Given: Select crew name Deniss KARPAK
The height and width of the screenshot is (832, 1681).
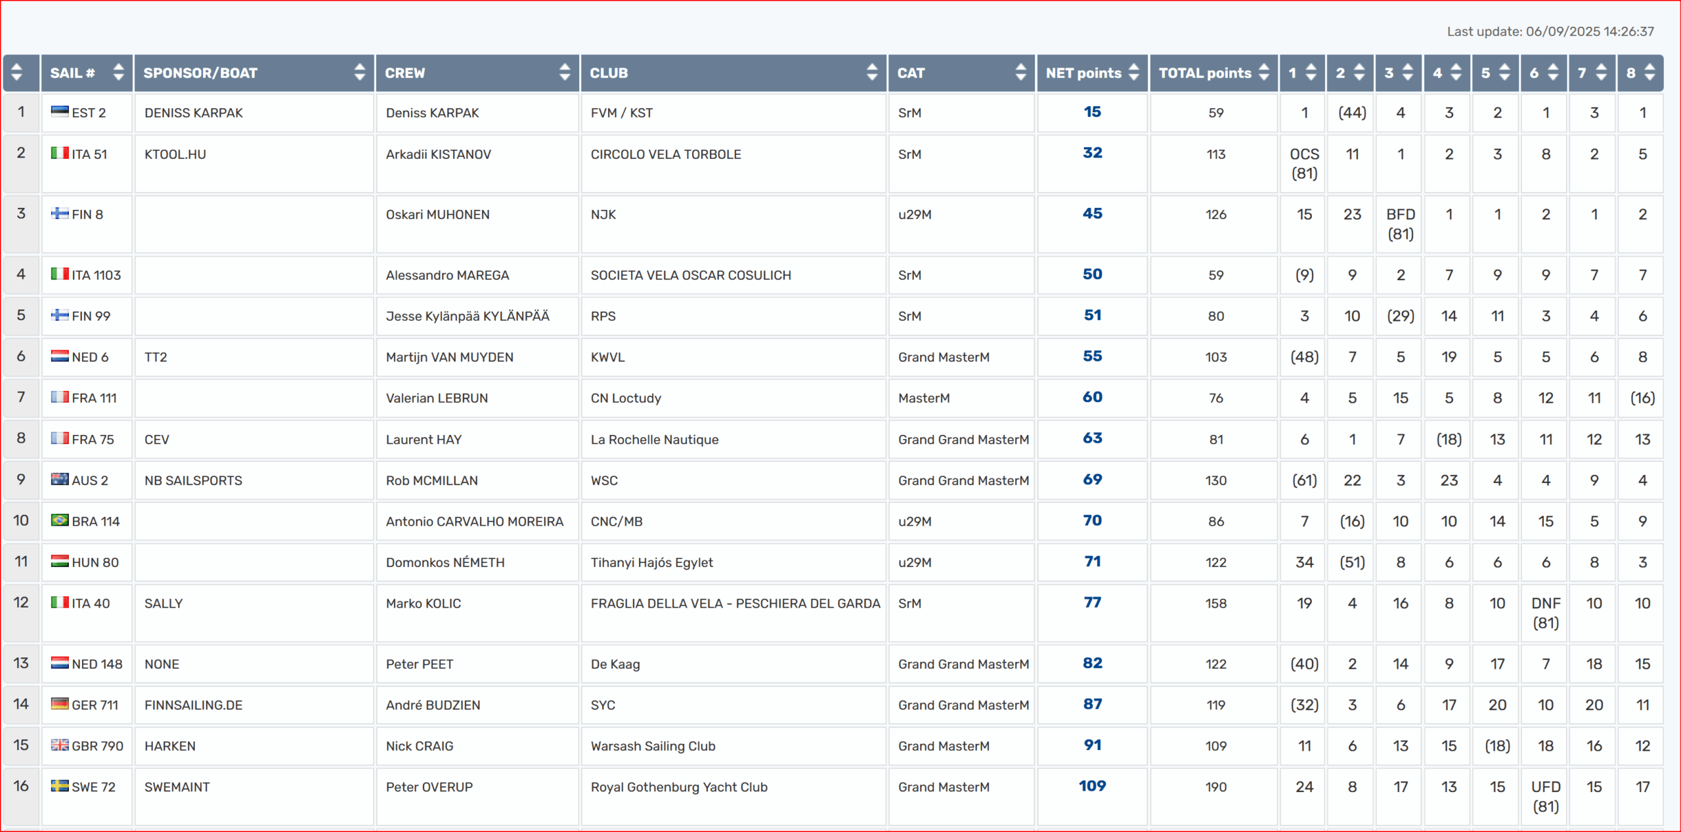Looking at the screenshot, I should 432,113.
